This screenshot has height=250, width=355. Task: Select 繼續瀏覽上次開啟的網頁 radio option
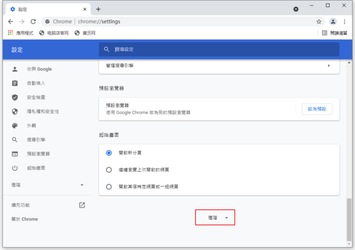click(109, 170)
